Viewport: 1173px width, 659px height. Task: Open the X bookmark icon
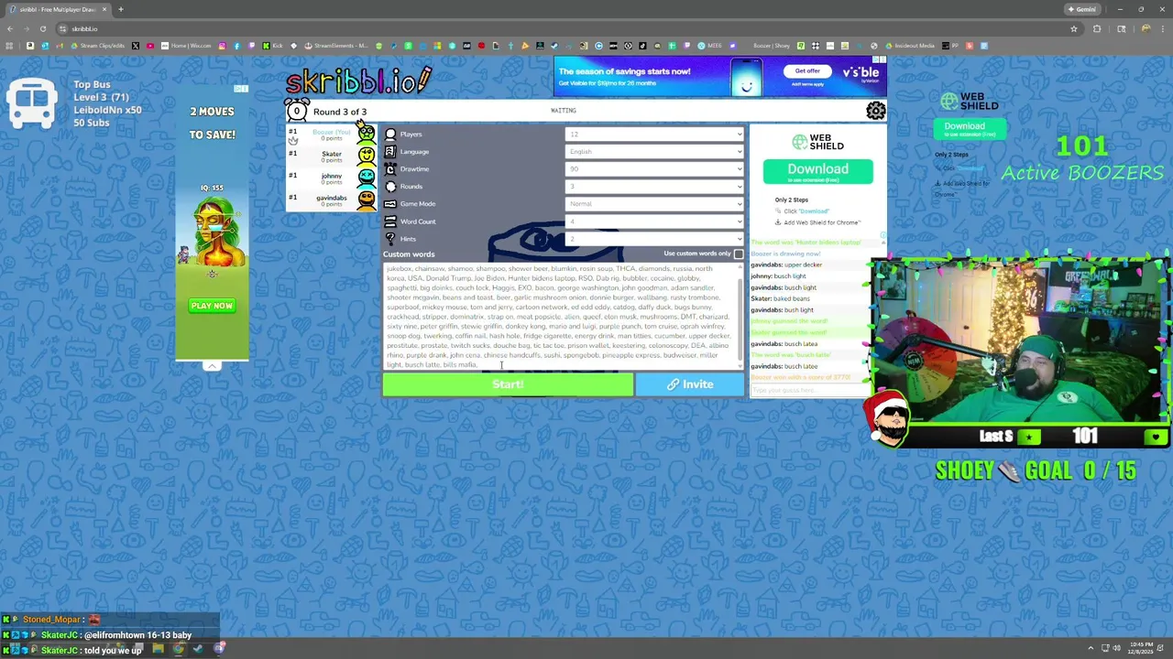coord(136,46)
